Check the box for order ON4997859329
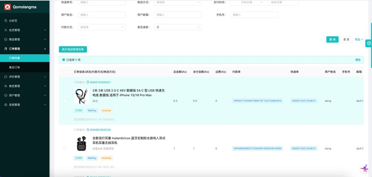Viewport: 372px width, 177px height. tap(65, 149)
